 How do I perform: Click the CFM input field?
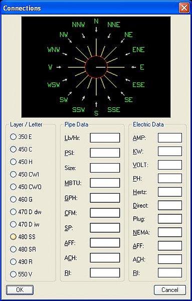pos(105,213)
